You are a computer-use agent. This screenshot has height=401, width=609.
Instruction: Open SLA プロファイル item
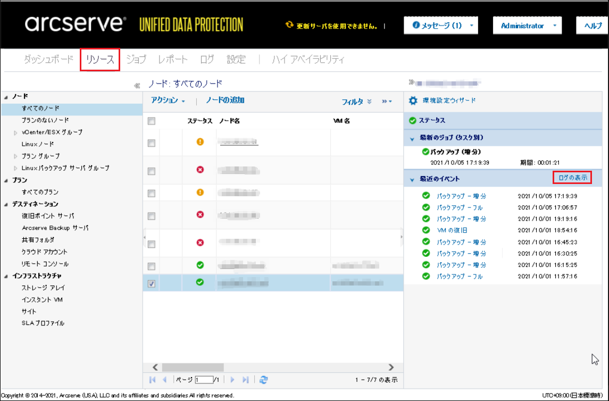[x=43, y=323]
